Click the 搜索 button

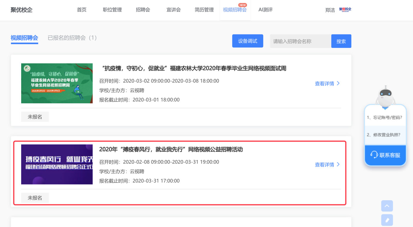pyautogui.click(x=341, y=41)
